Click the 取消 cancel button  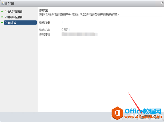157,117
